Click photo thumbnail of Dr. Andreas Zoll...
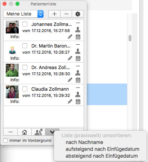This screenshot has height=162, width=148. 12,70
